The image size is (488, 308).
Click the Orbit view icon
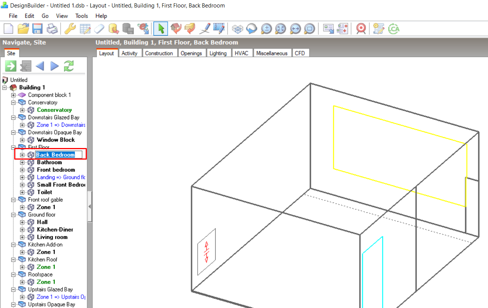[x=251, y=28]
